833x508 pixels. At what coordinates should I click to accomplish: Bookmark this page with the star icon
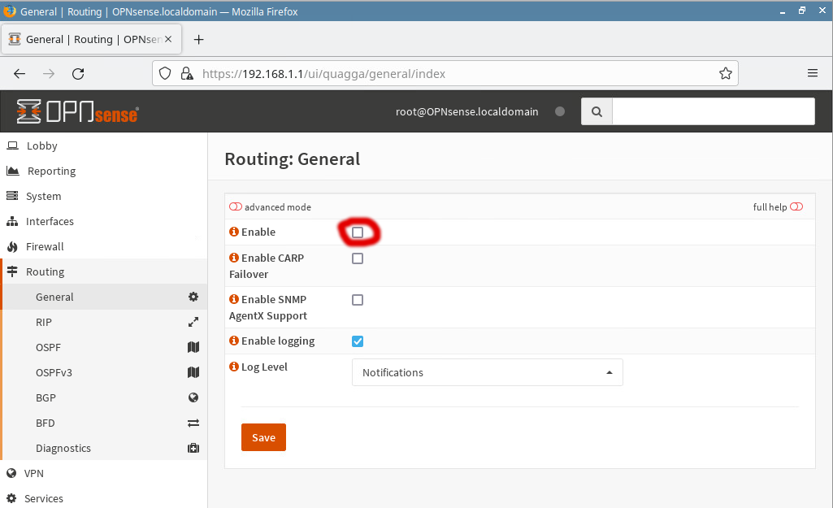point(725,73)
